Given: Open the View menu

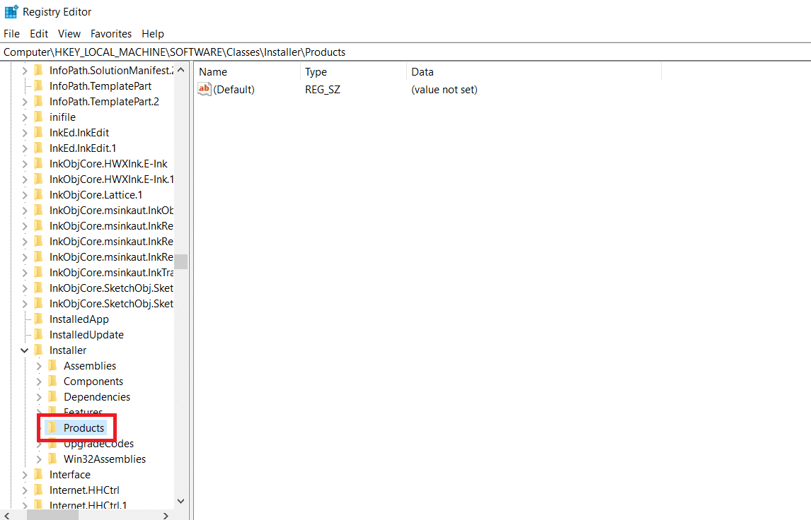Looking at the screenshot, I should click(x=69, y=34).
